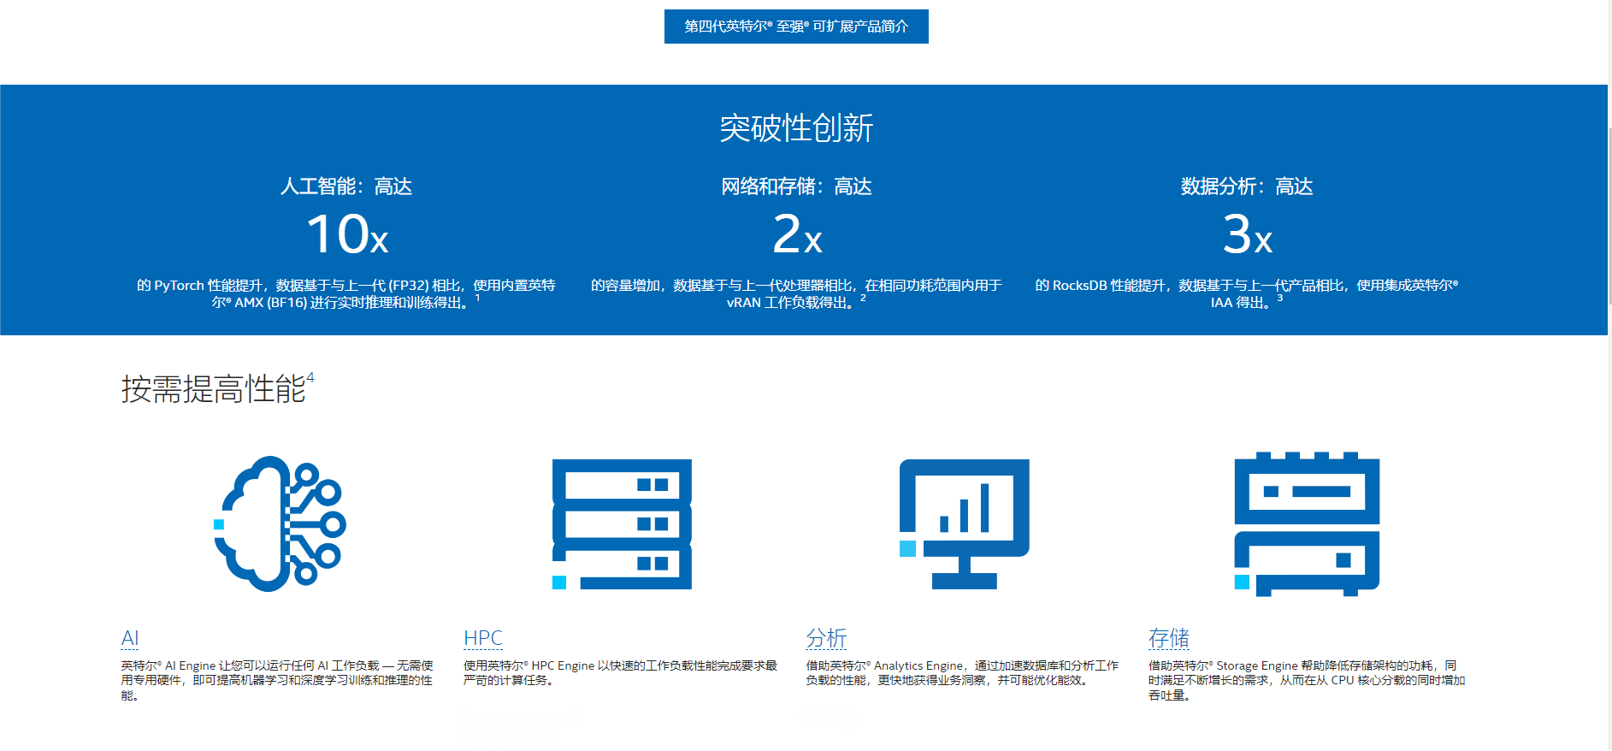1612x751 pixels.
Task: Click the 3x statistic
Action: pyautogui.click(x=1247, y=234)
